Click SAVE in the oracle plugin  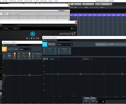point(16,28)
